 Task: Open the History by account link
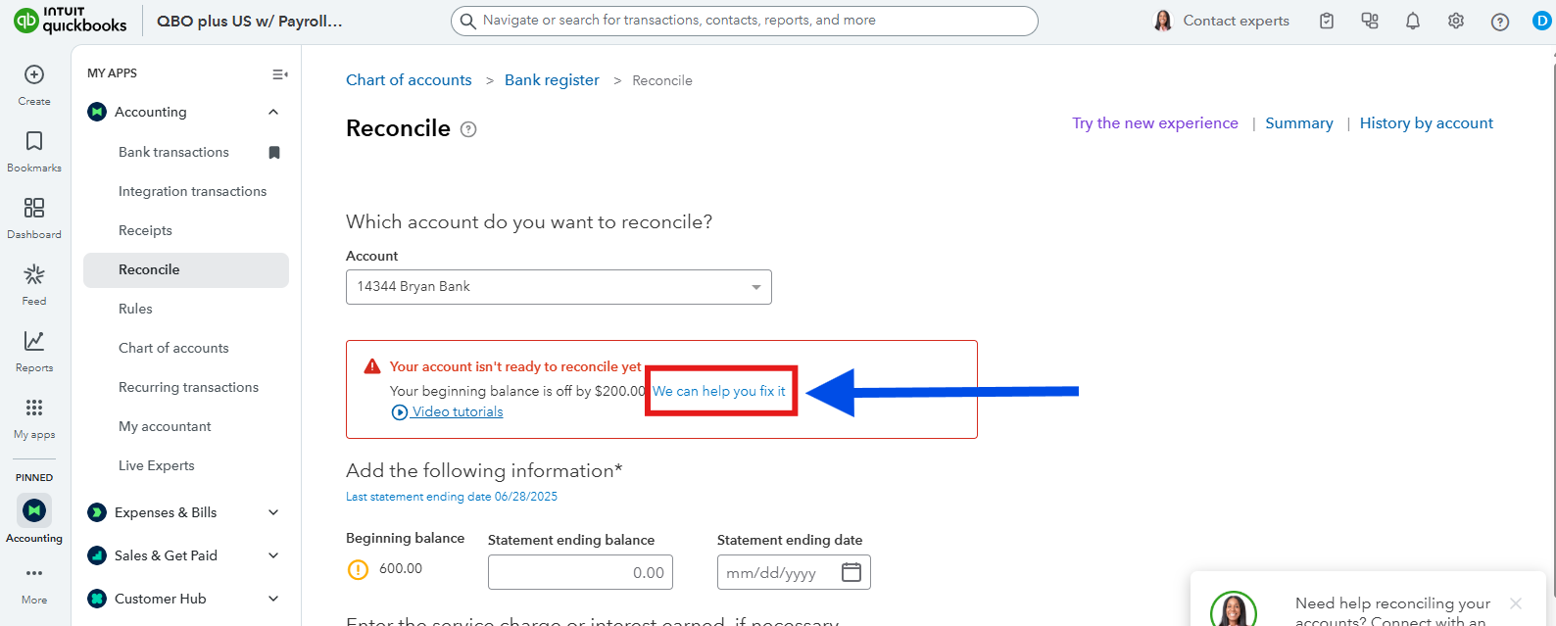click(x=1426, y=123)
